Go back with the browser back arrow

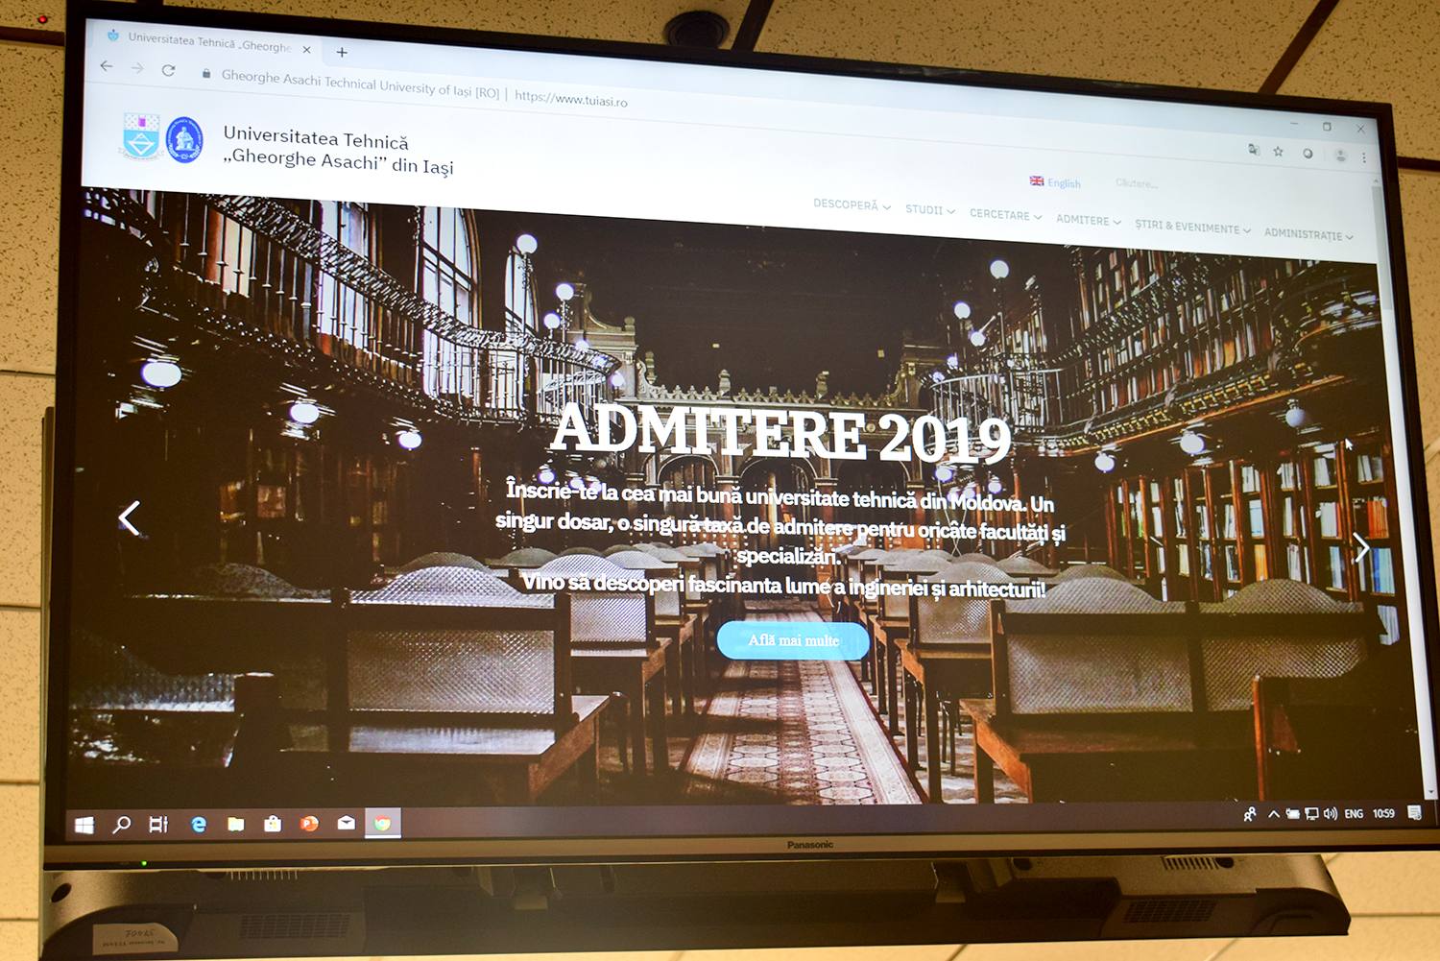pos(107,66)
